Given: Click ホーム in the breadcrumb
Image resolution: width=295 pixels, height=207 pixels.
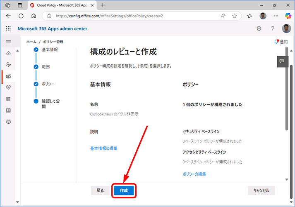Looking at the screenshot, I should click(31, 42).
